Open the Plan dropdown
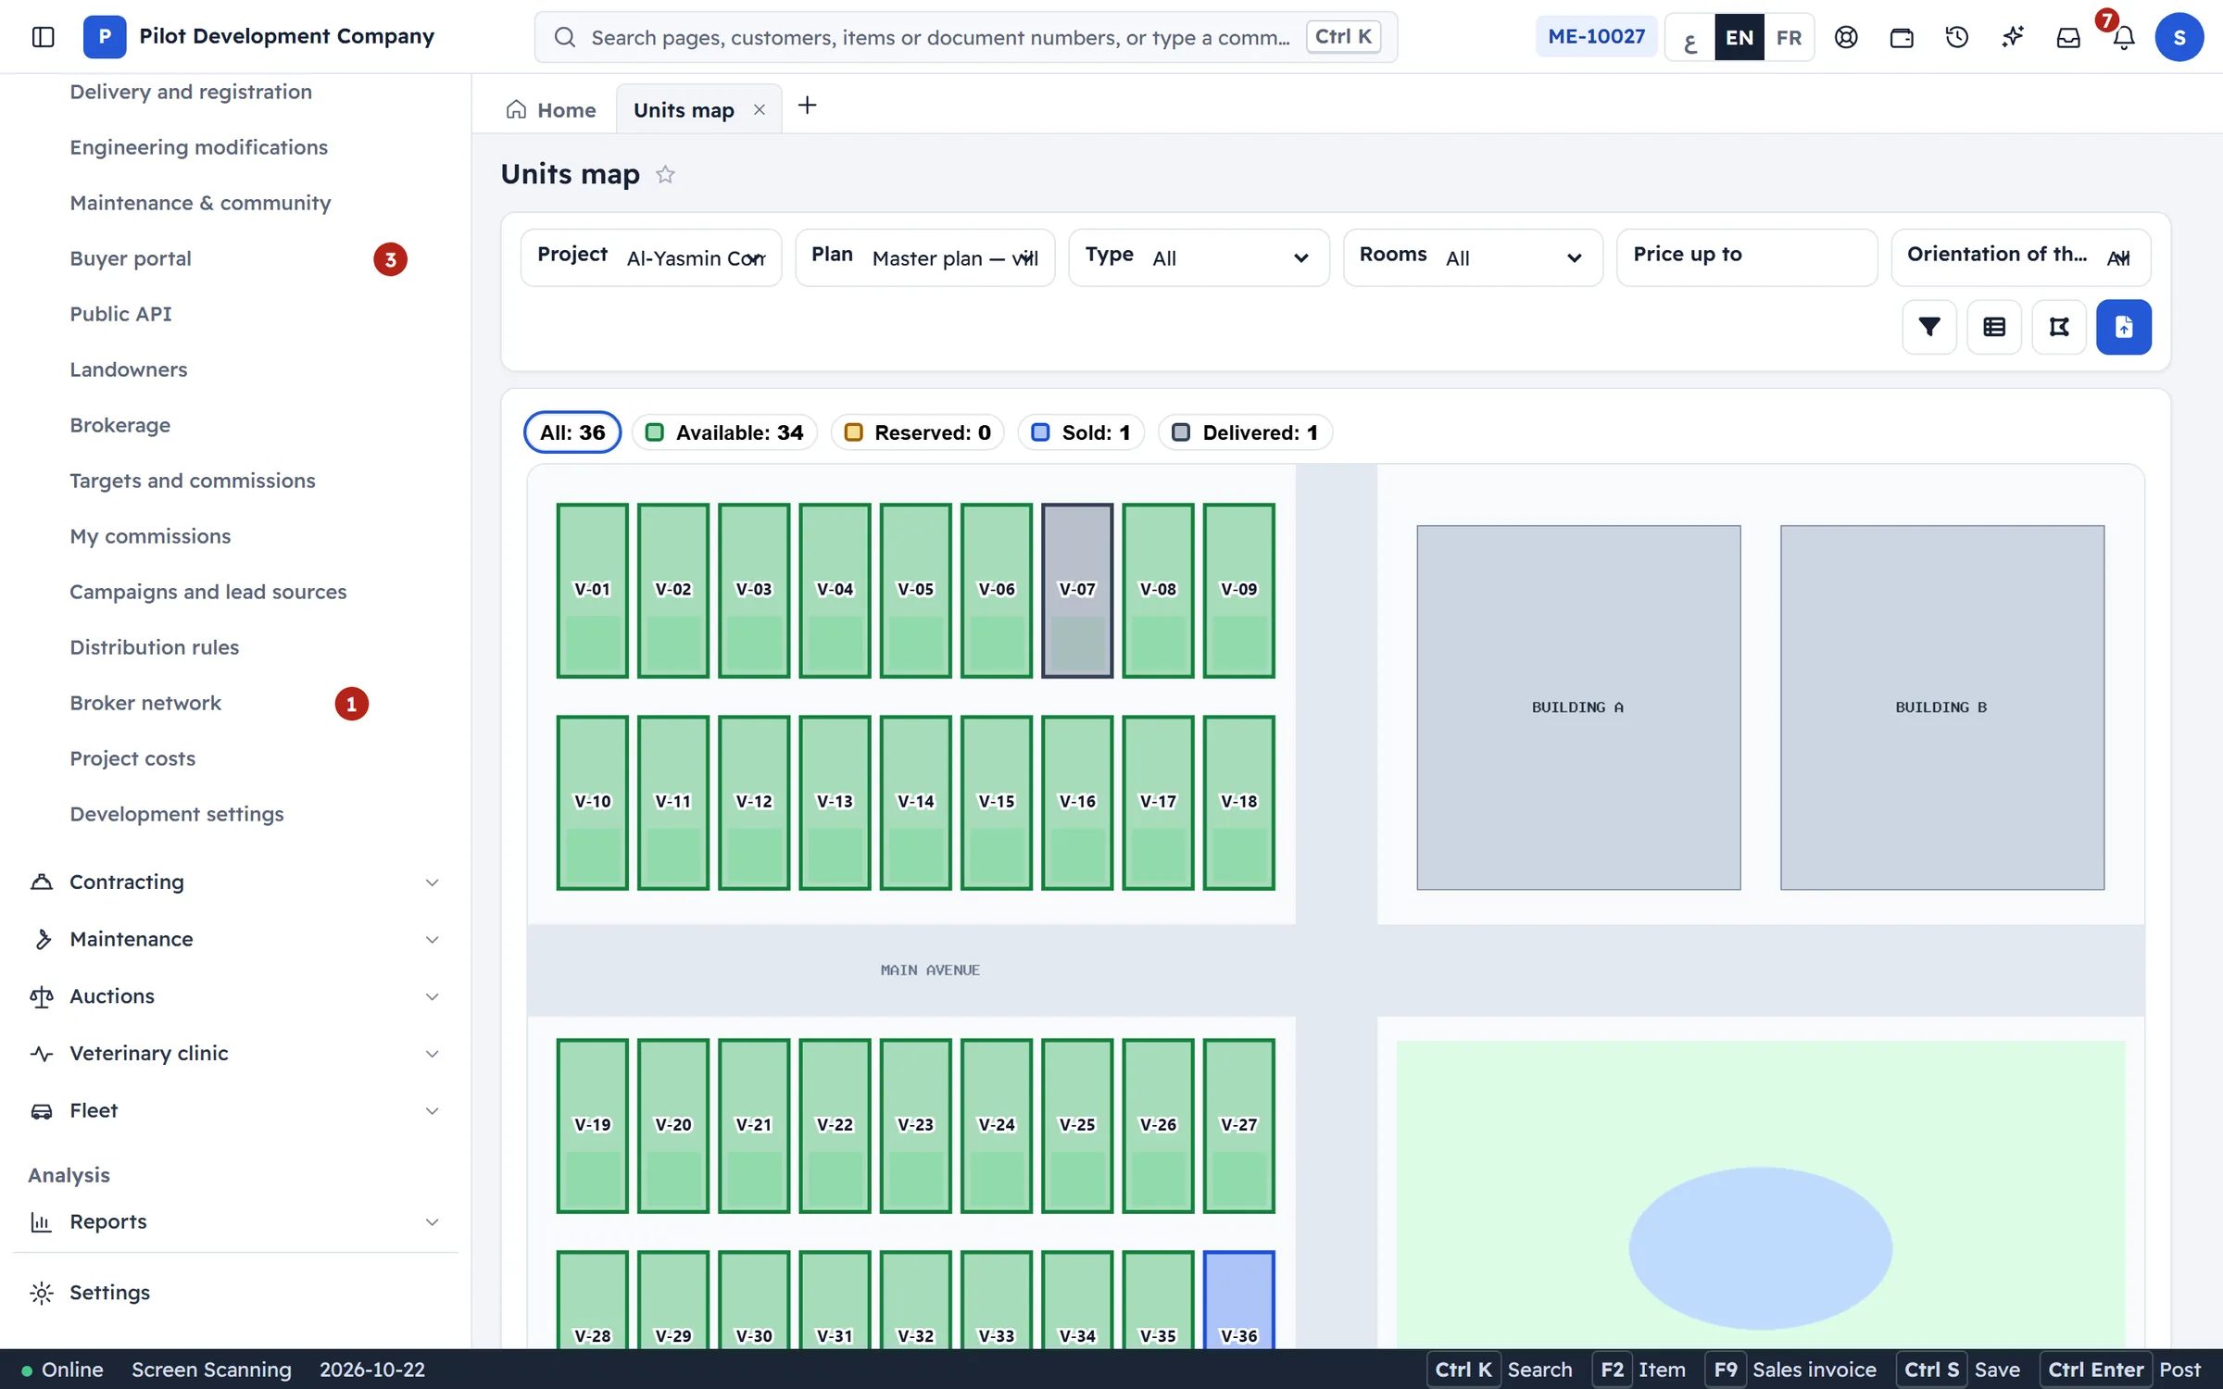Image resolution: width=2223 pixels, height=1389 pixels. coord(925,257)
